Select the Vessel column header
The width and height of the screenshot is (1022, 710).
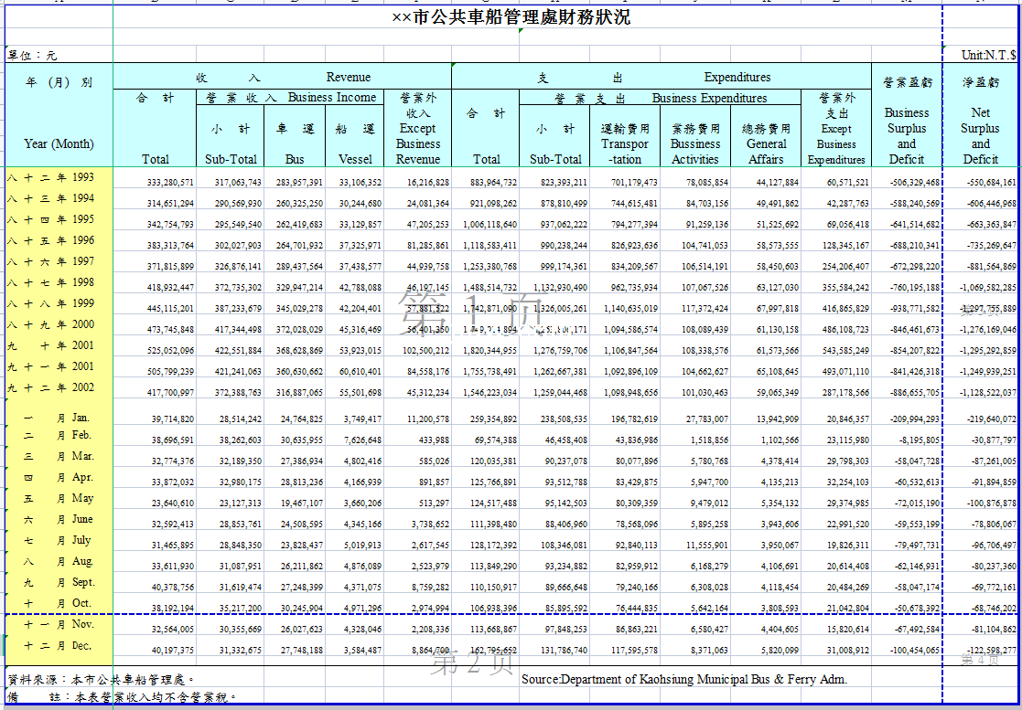(355, 159)
